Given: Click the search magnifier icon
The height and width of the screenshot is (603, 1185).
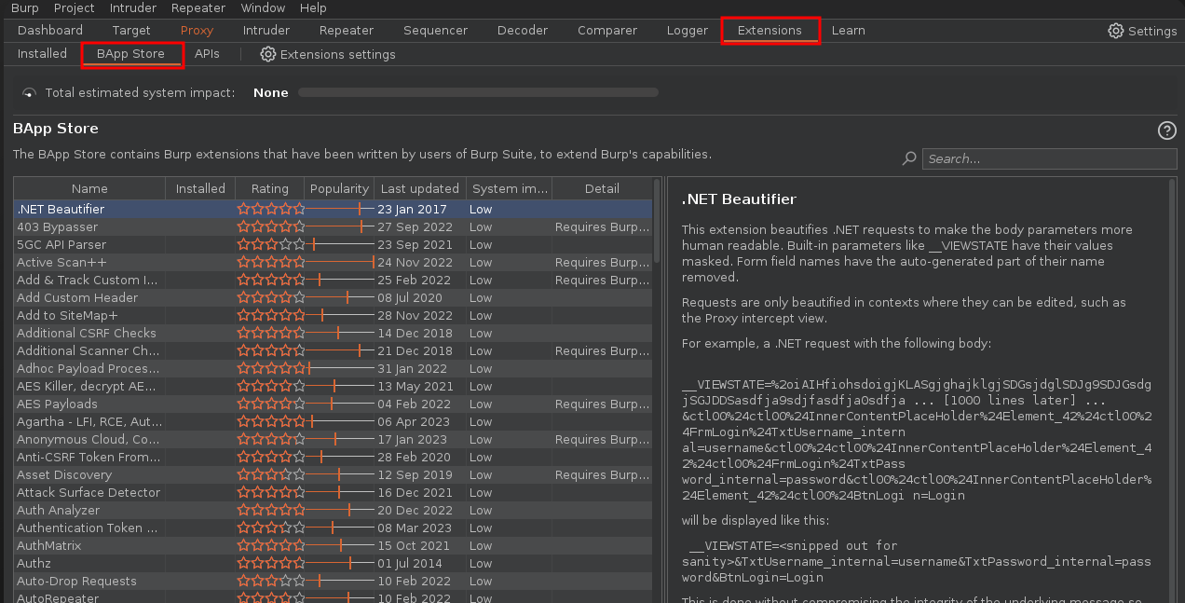Looking at the screenshot, I should [909, 159].
